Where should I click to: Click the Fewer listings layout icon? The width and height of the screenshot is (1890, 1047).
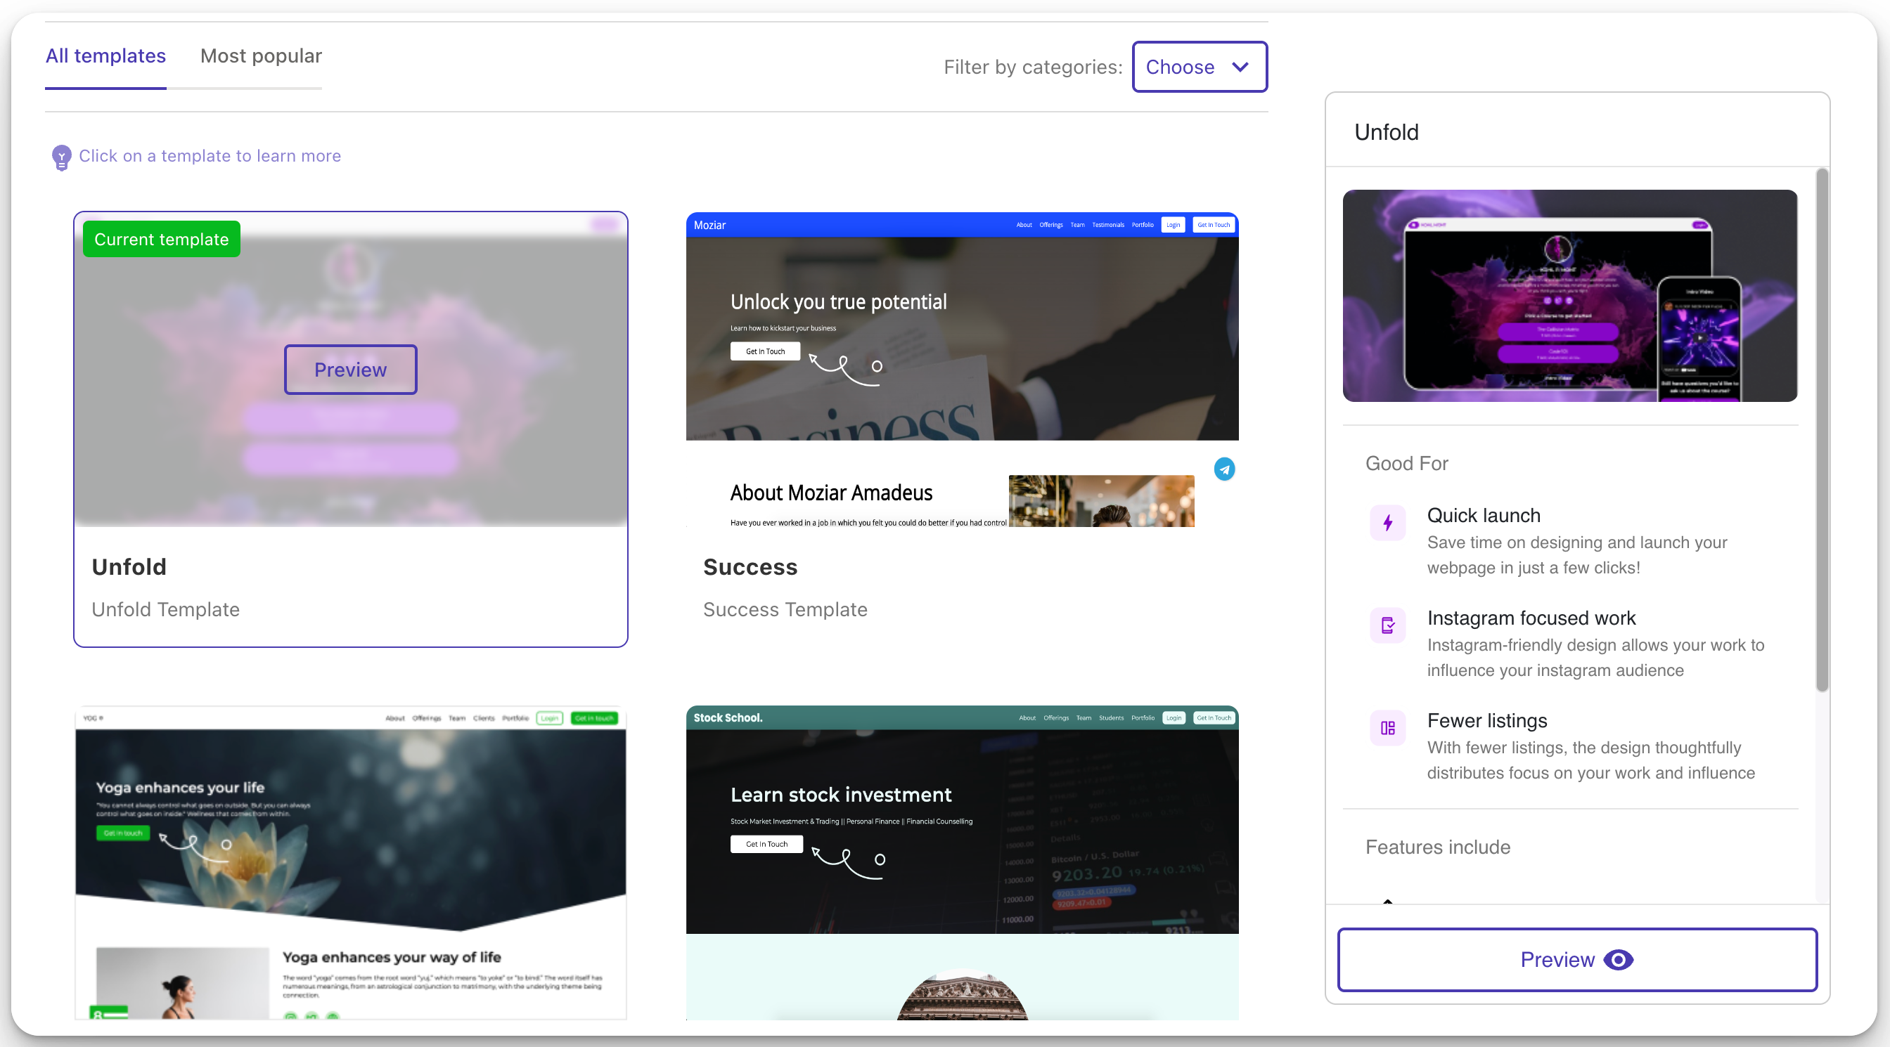(x=1387, y=728)
